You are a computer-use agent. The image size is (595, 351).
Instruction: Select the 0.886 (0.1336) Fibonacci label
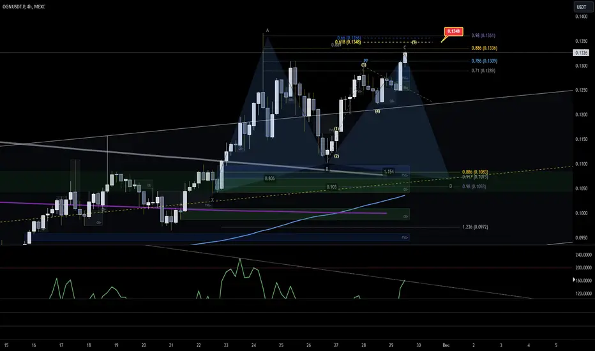pos(484,48)
